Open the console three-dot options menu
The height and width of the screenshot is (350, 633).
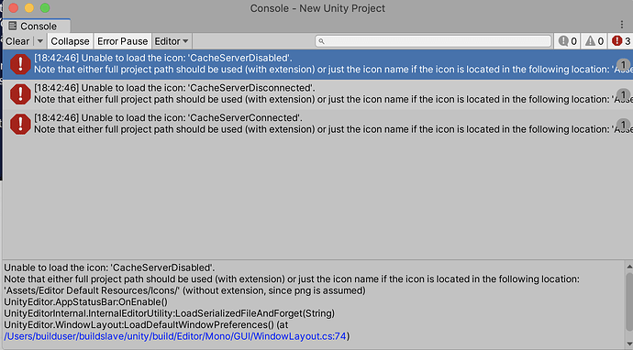(622, 25)
